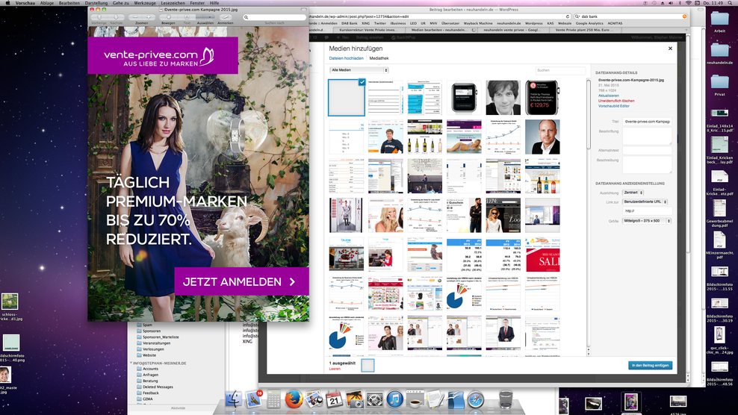Select the bald man in suit thumbnail
738x415 pixels.
(542, 137)
